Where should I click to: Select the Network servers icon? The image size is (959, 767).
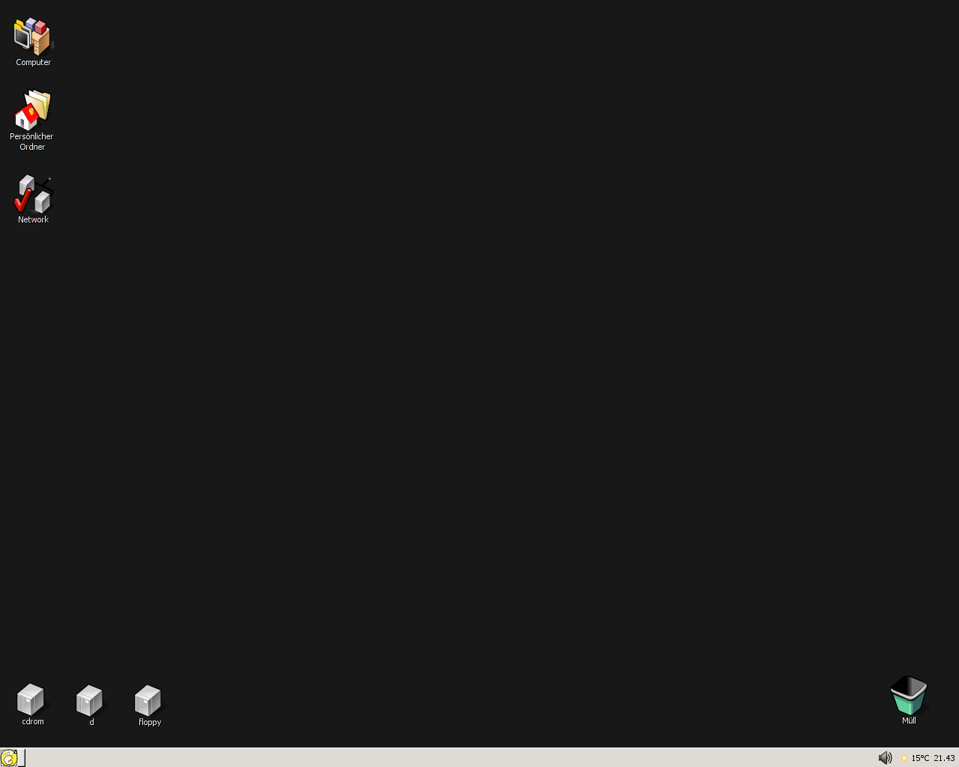coord(33,194)
